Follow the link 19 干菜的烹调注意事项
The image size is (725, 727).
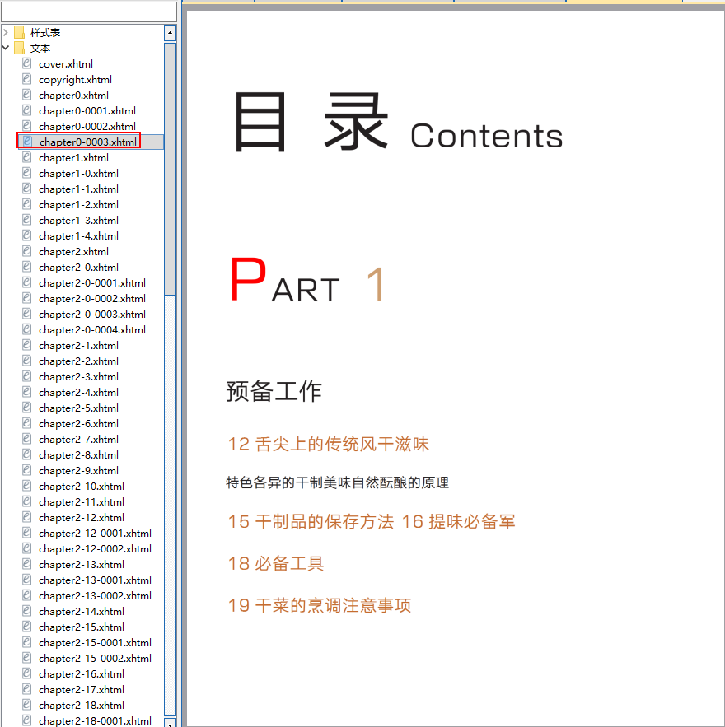tap(319, 606)
